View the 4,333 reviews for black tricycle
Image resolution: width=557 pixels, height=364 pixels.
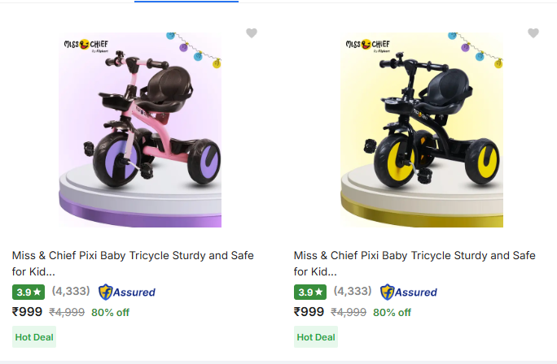[x=353, y=291]
